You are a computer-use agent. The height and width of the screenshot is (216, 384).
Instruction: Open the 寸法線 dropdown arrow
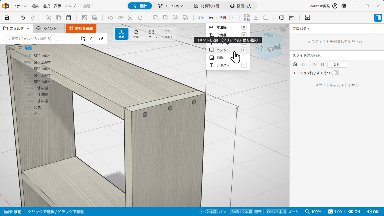coord(232,18)
